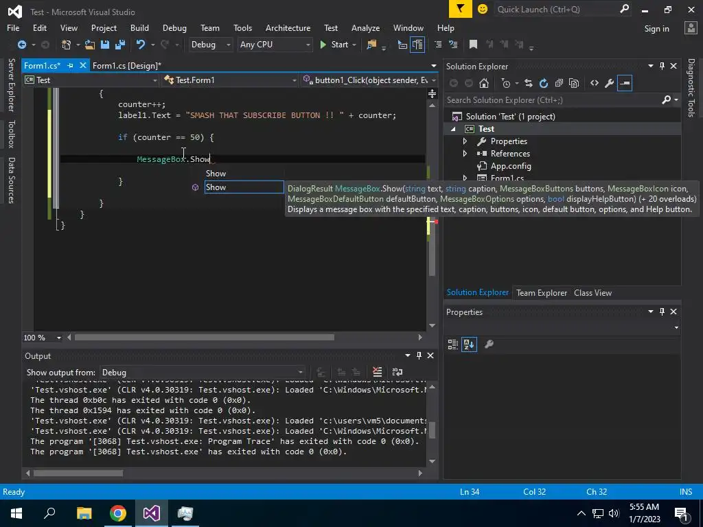Pin the Form1.cs tab
Image resolution: width=703 pixels, height=527 pixels.
[70, 65]
